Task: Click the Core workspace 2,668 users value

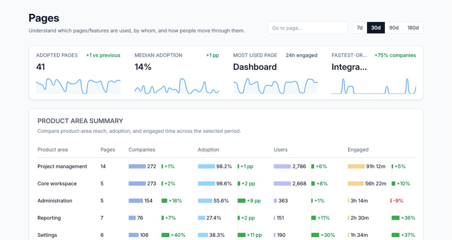Action: pos(299,184)
